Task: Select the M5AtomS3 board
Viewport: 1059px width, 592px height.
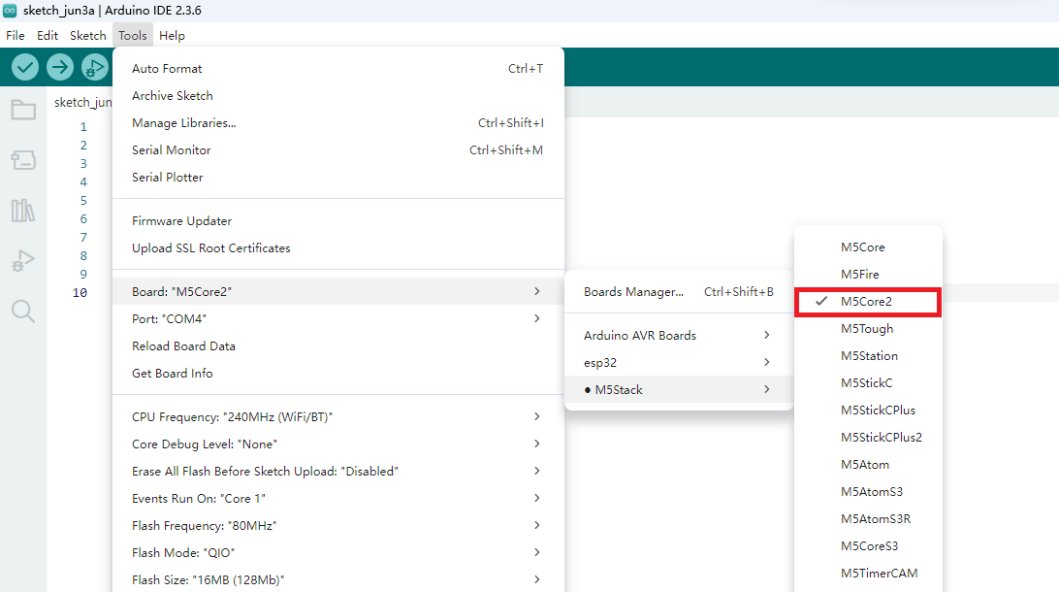Action: [868, 491]
